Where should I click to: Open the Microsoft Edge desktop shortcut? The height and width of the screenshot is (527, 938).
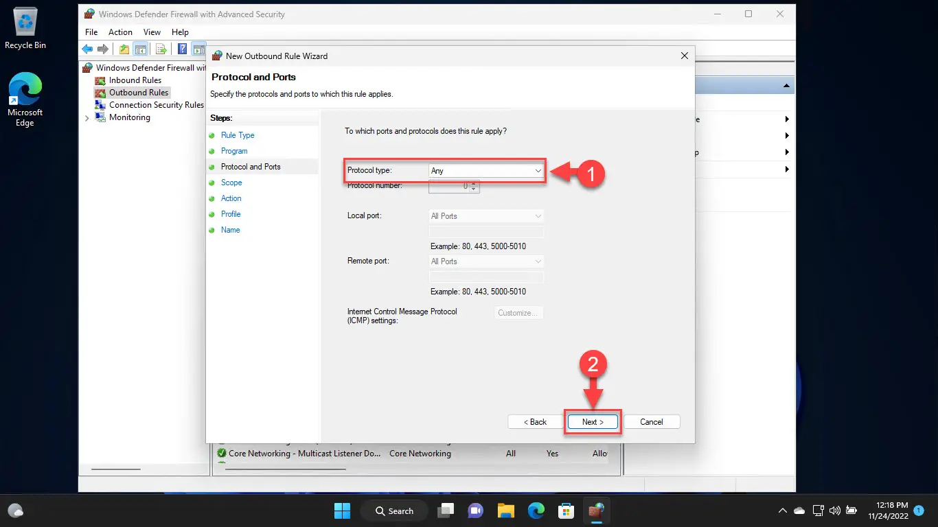point(25,99)
